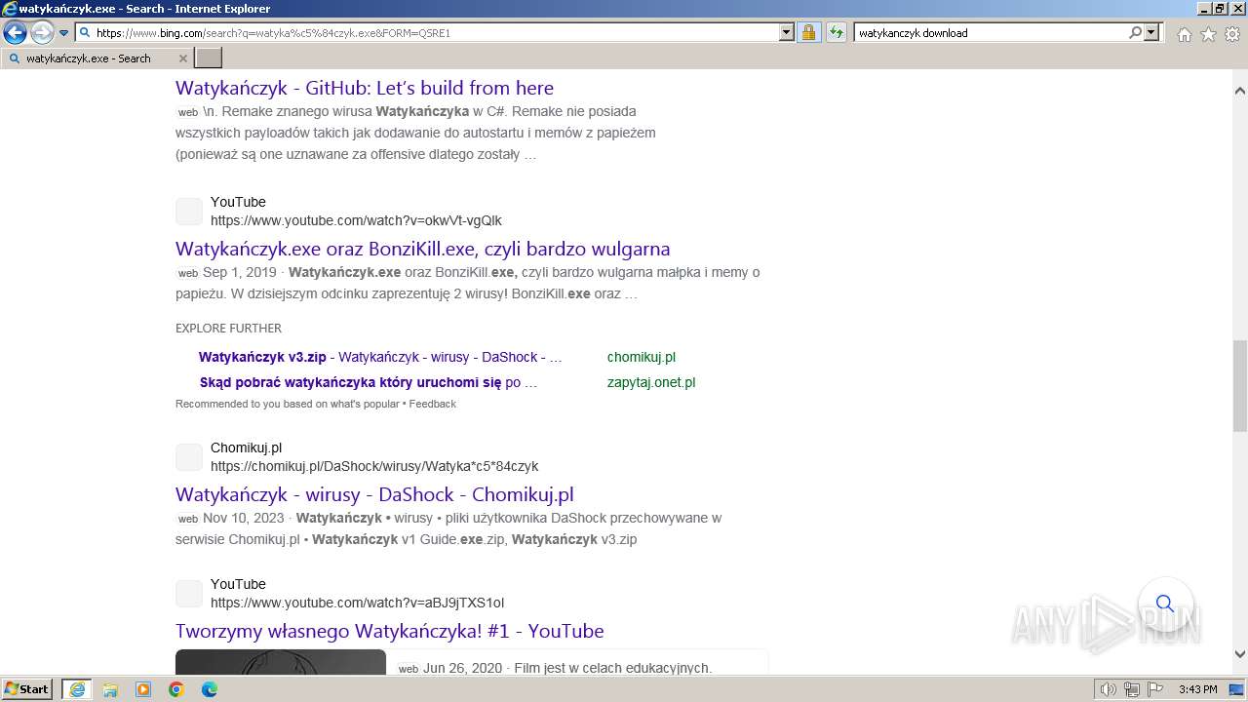Open the Google Chrome taskbar icon
The image size is (1248, 702).
coord(176,689)
